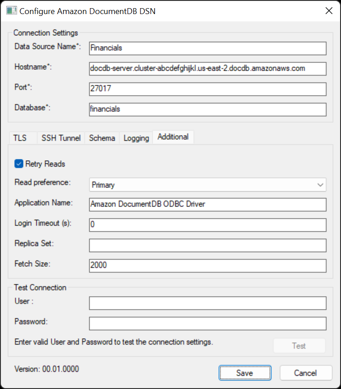Screen dimensions: 341x389
Task: Click into the Hostname field
Action: (208, 69)
